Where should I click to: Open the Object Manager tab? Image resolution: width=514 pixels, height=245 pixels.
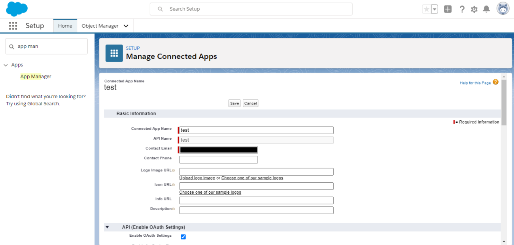(100, 26)
